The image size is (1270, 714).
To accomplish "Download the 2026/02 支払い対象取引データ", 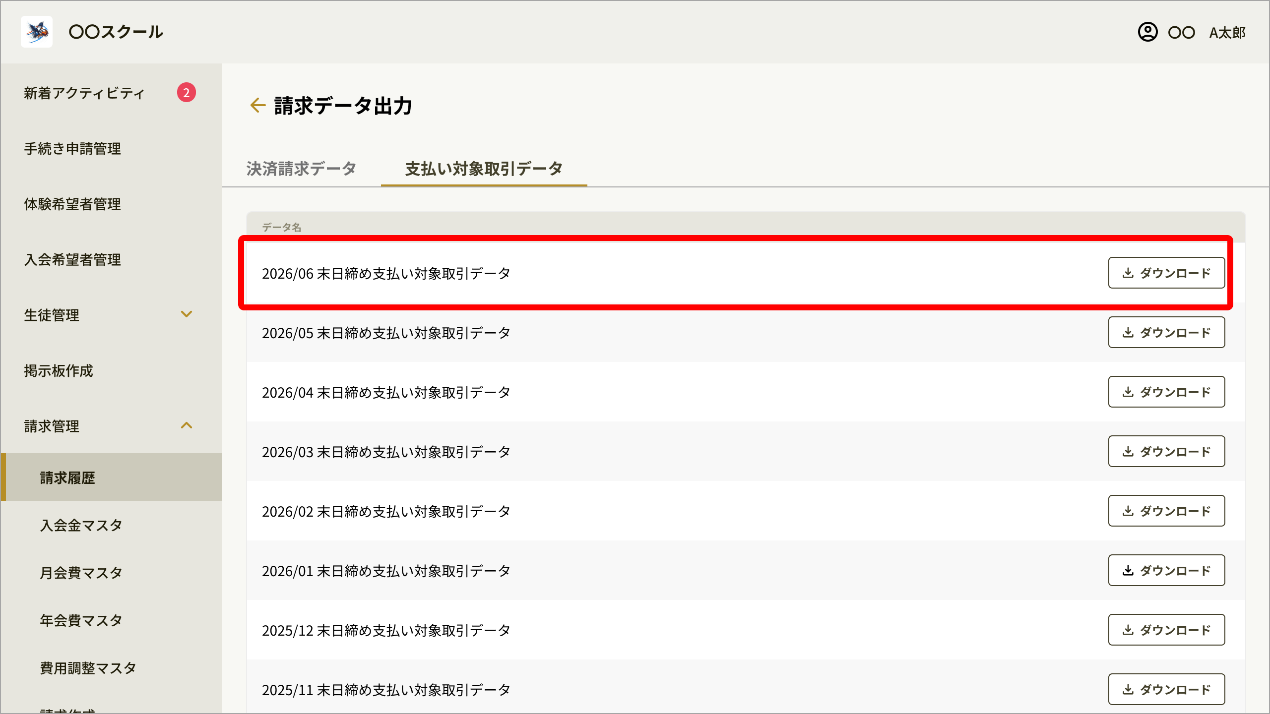I will click(x=1166, y=511).
